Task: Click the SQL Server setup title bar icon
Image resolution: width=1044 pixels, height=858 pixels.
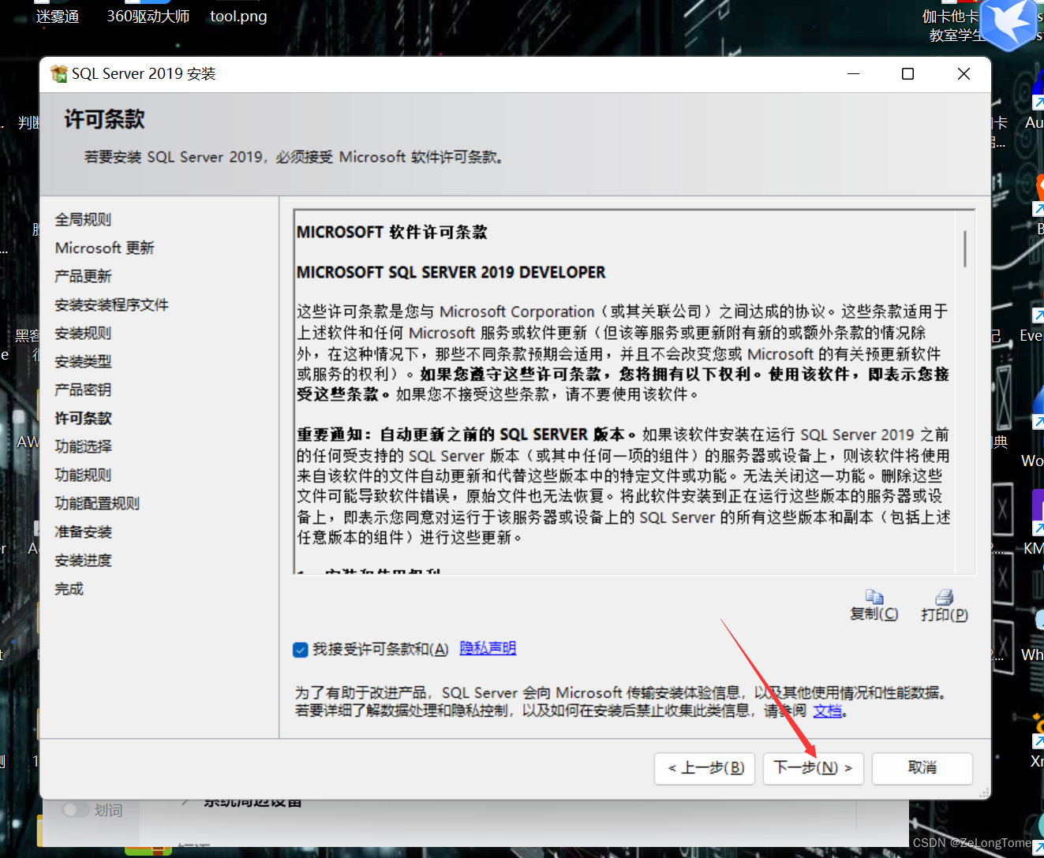Action: 58,73
